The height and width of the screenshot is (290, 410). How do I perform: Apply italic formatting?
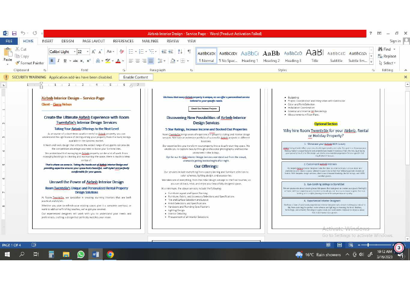58,60
